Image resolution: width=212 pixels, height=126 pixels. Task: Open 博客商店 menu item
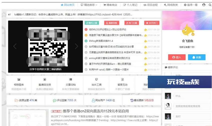pos(110,5)
